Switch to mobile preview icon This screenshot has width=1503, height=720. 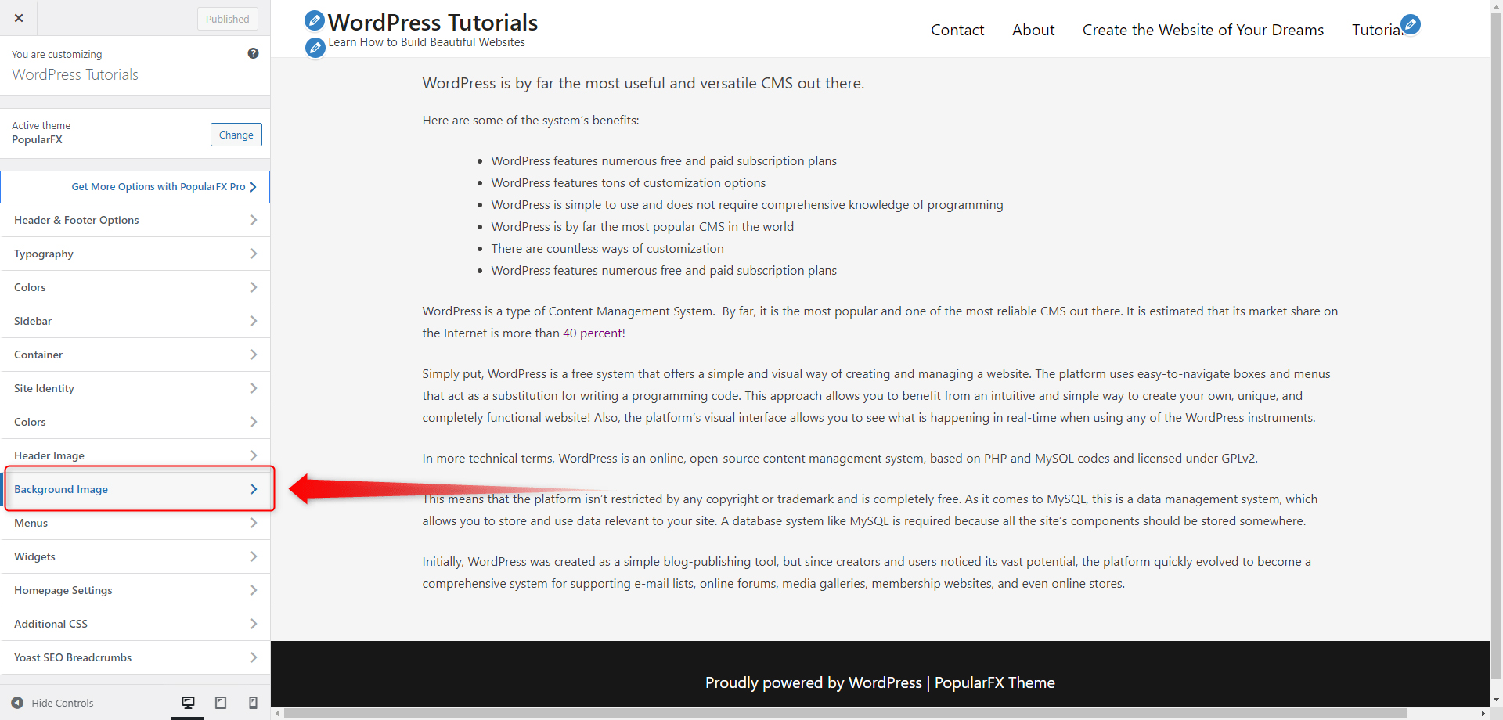click(x=253, y=703)
